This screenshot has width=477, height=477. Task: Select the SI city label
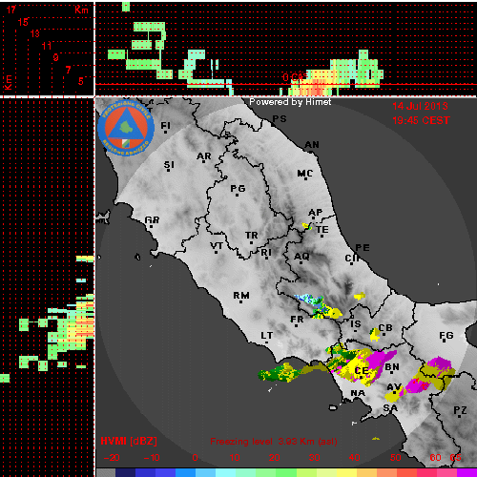point(169,165)
